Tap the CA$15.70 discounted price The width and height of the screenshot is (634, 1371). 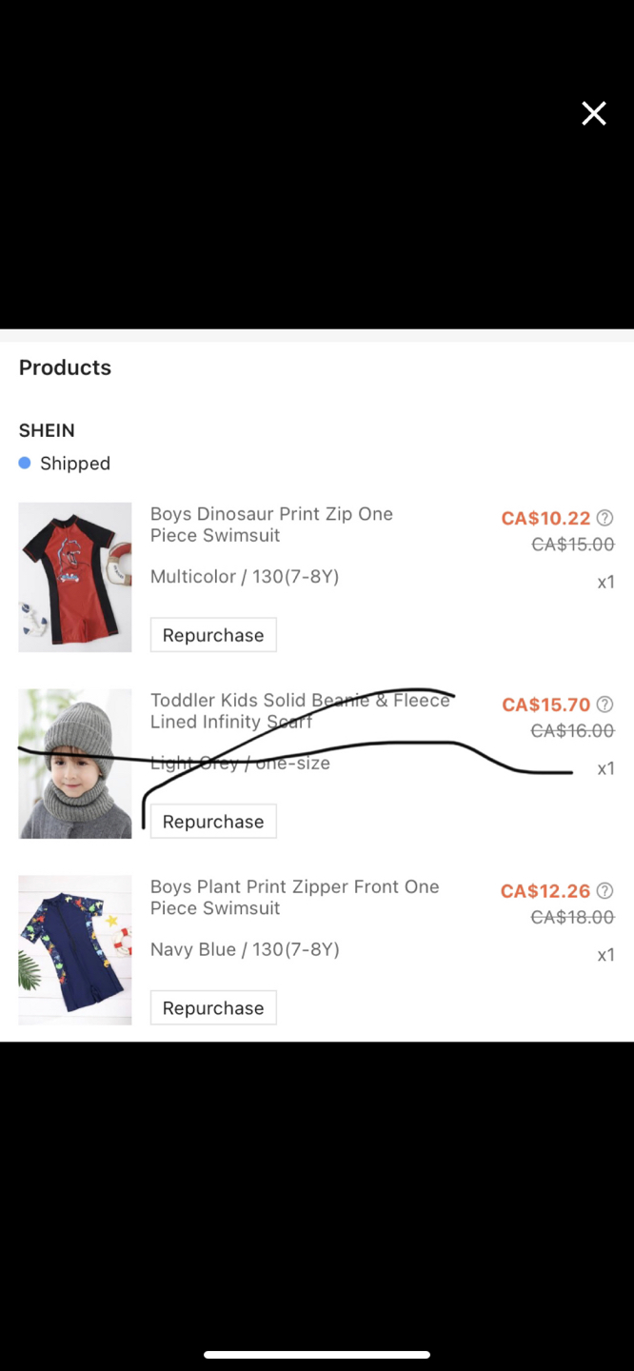click(x=545, y=705)
